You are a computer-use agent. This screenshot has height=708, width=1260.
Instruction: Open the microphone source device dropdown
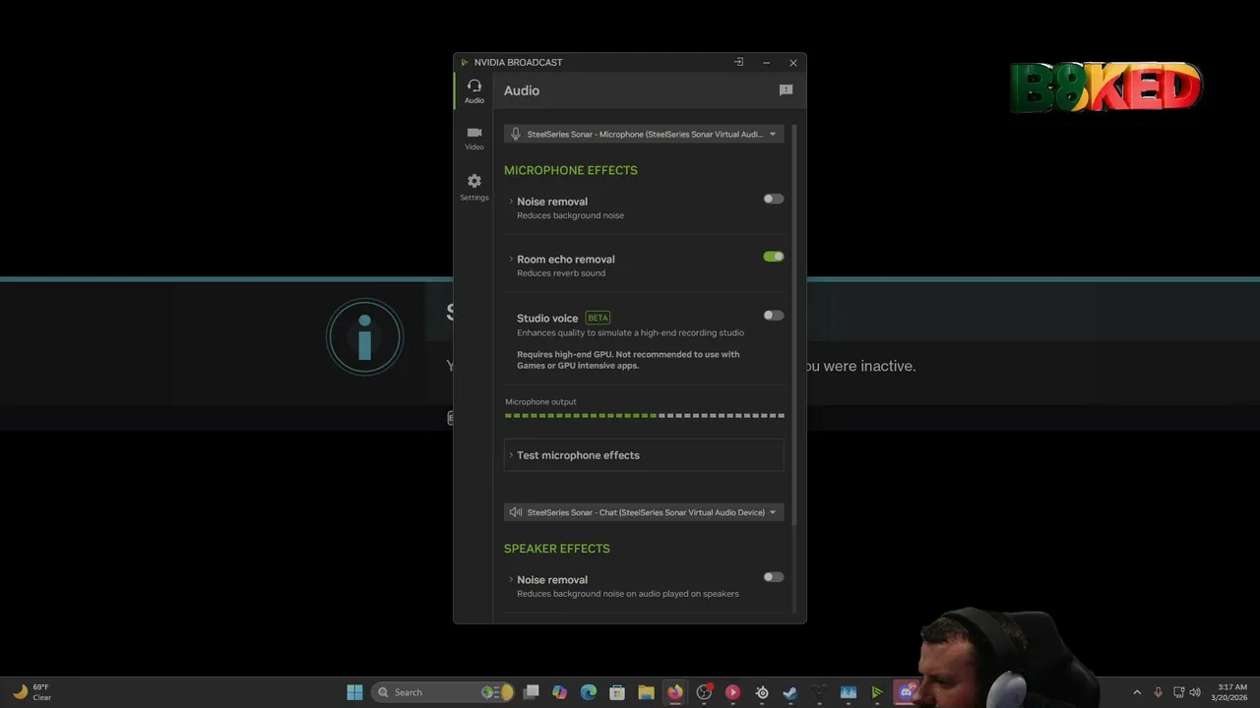point(644,134)
